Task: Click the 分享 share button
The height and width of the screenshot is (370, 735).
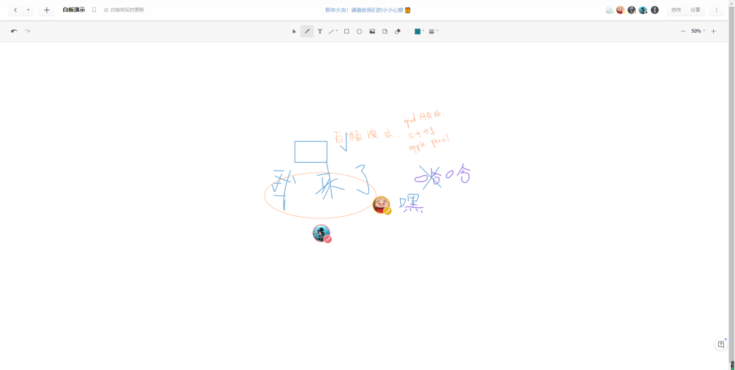Action: pyautogui.click(x=695, y=10)
